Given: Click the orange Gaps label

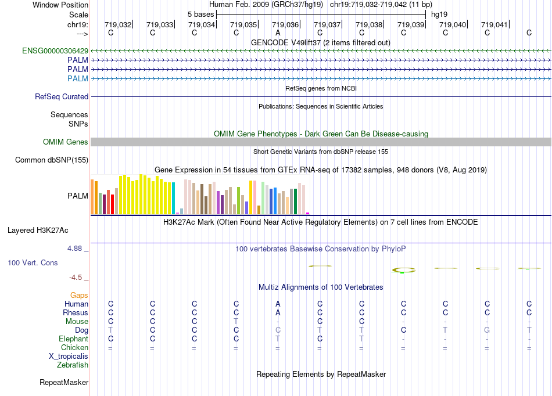Looking at the screenshot, I should click(79, 295).
